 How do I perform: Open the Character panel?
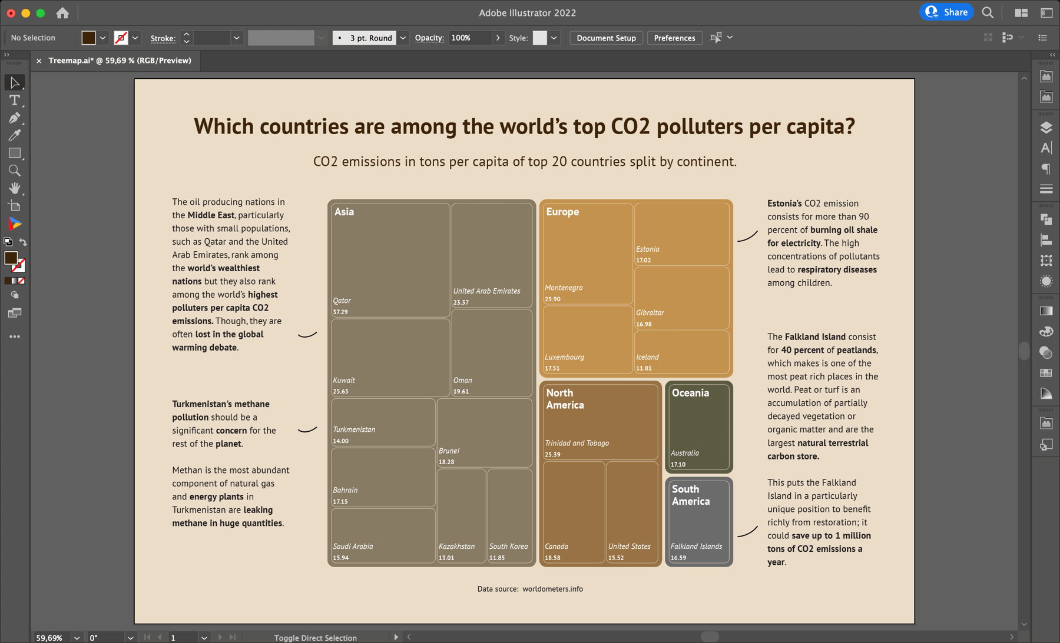1046,148
